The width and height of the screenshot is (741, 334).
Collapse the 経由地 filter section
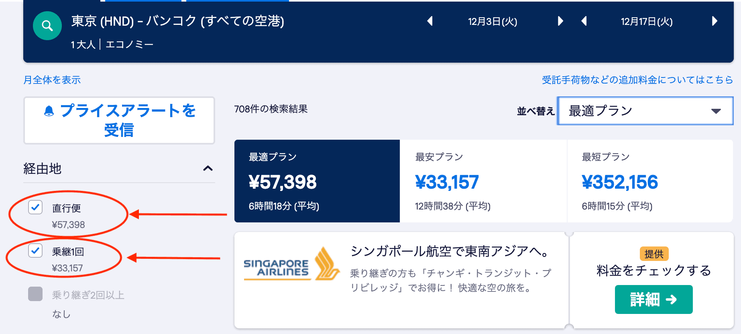pyautogui.click(x=208, y=169)
